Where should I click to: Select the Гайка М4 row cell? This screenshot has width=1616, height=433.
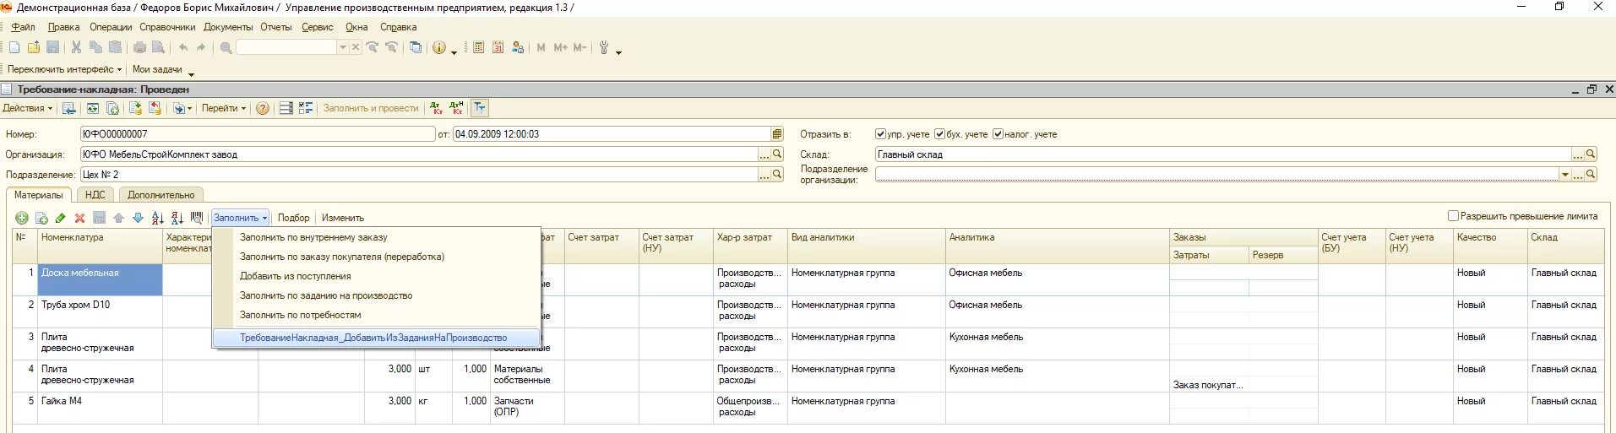pyautogui.click(x=101, y=409)
